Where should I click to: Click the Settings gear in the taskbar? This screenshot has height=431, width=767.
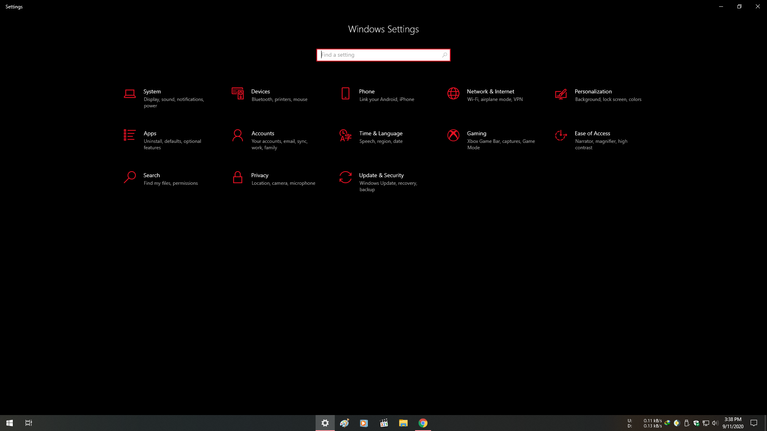[325, 423]
